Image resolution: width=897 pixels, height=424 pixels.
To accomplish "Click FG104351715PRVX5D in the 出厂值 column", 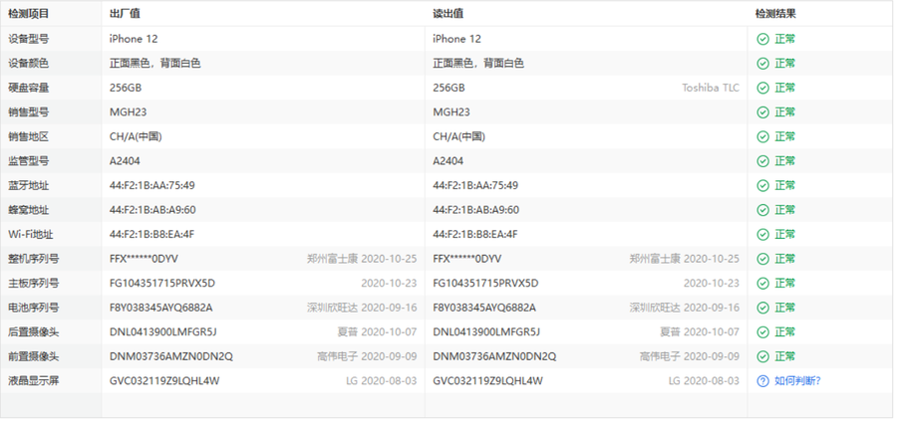I will coord(162,284).
